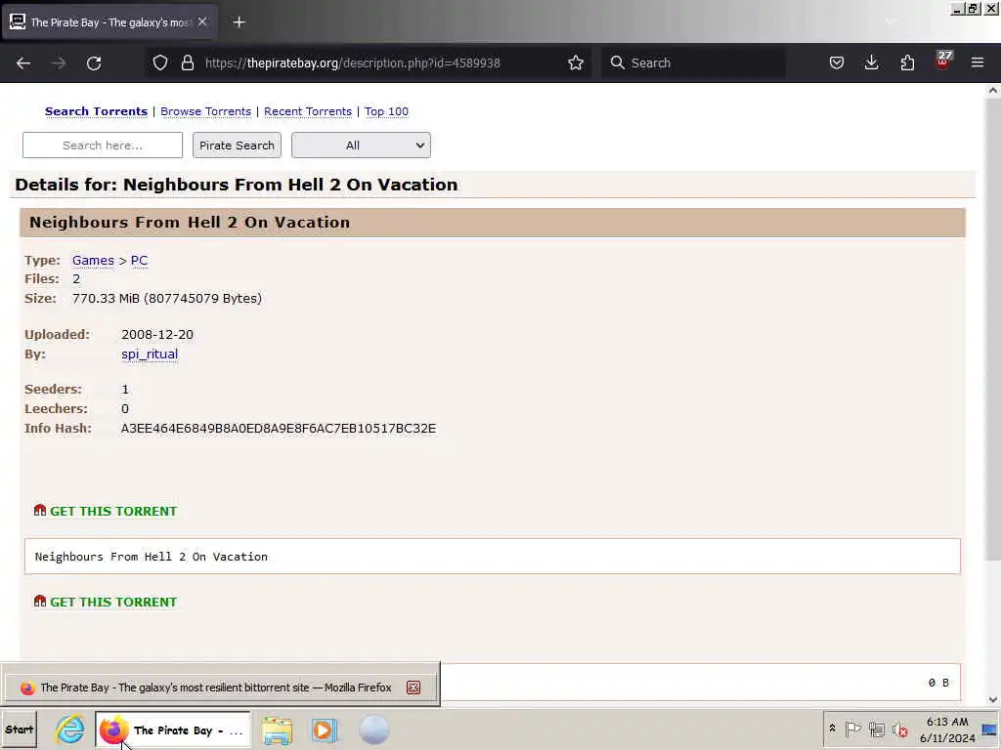This screenshot has width=1001, height=750.
Task: Launch Internet Explorer from the taskbar
Action: pyautogui.click(x=69, y=729)
